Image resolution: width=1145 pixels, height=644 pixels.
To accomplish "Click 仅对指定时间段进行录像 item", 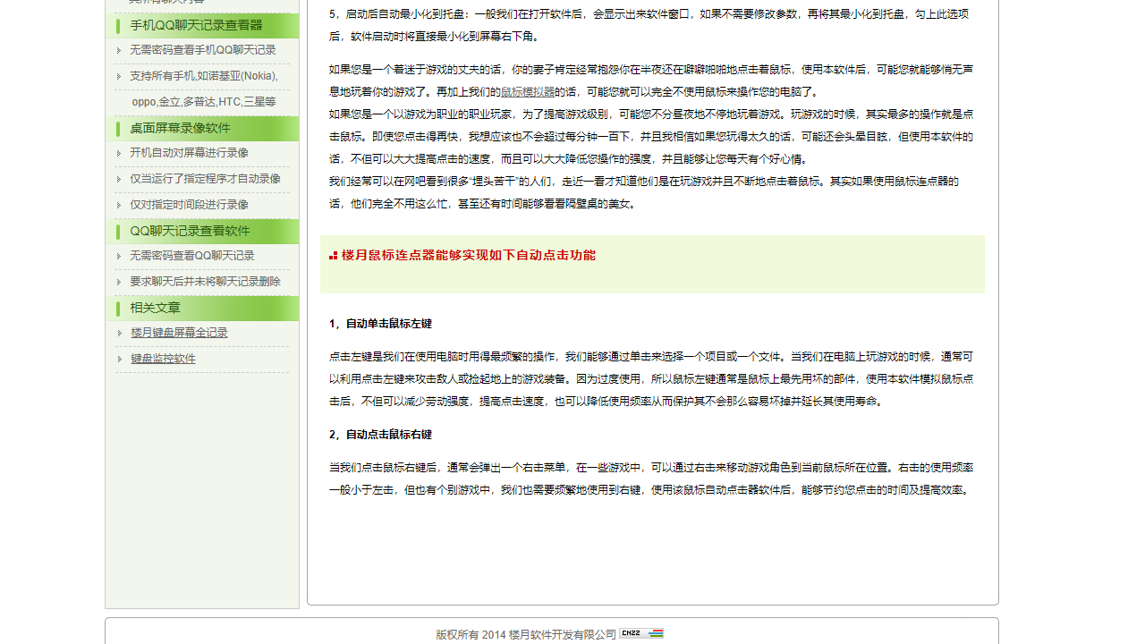I will (x=189, y=205).
